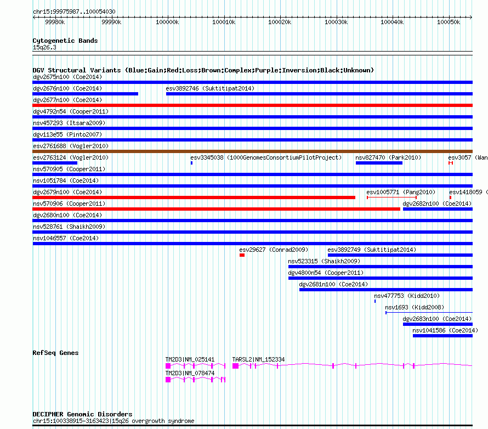
Task: Select gene label TM2D3|NM_025141
Action: pos(190,359)
